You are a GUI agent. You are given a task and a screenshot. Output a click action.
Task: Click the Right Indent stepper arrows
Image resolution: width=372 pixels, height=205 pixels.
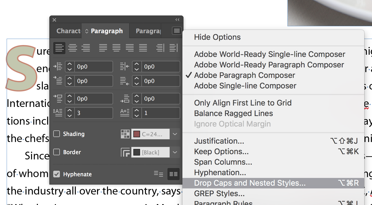pyautogui.click(x=137, y=67)
